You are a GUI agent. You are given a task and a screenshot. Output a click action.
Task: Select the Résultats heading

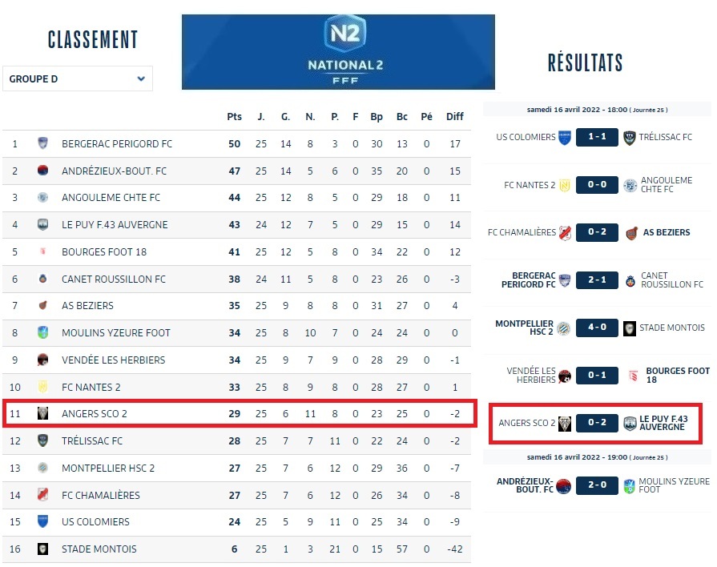[585, 63]
